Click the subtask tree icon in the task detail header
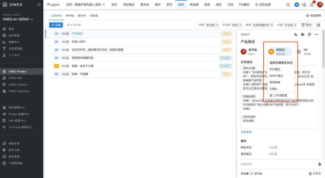 tap(296, 34)
